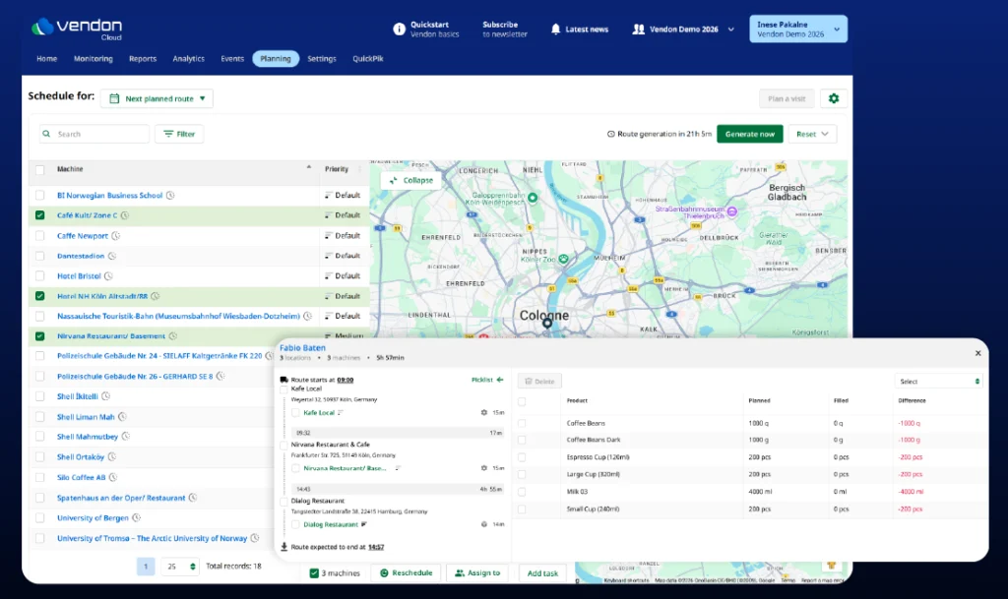Click the truck icon at Route starts at
The image size is (1008, 599).
pyautogui.click(x=284, y=380)
